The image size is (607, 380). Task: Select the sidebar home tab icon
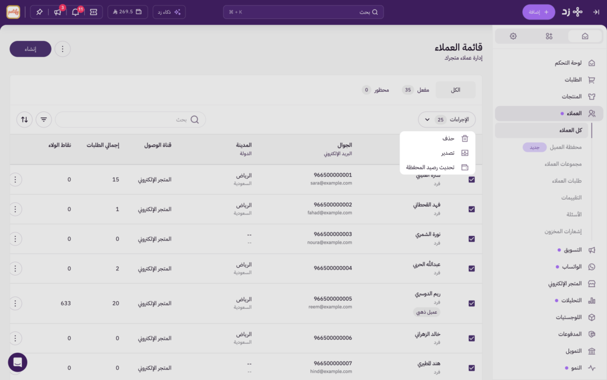pyautogui.click(x=585, y=36)
